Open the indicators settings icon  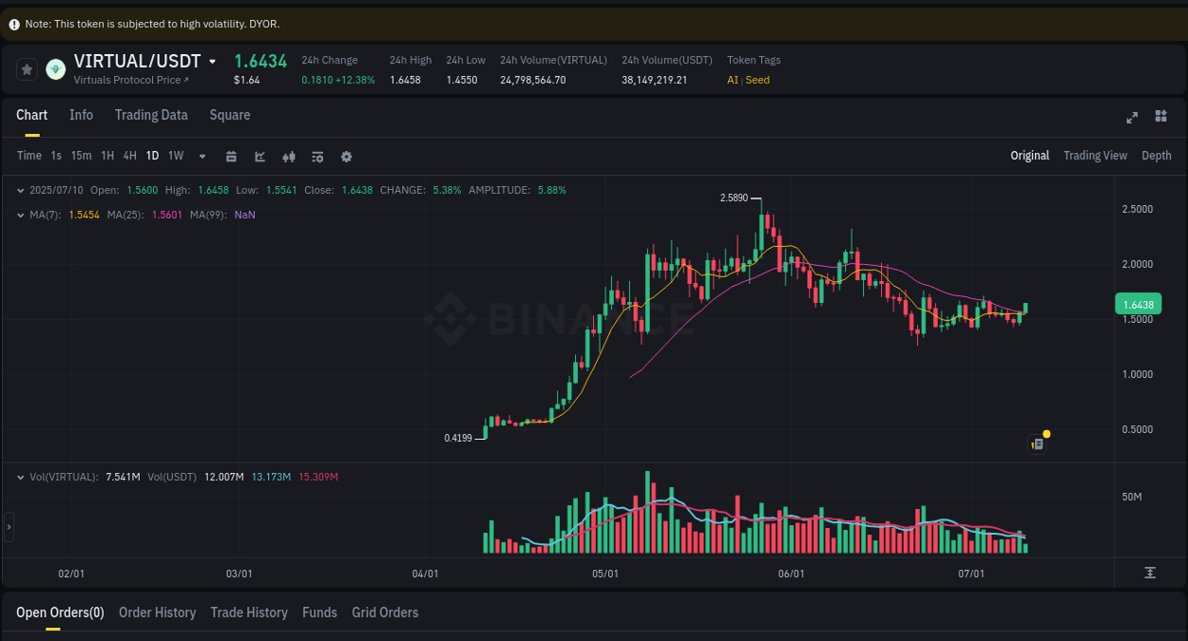coord(317,156)
